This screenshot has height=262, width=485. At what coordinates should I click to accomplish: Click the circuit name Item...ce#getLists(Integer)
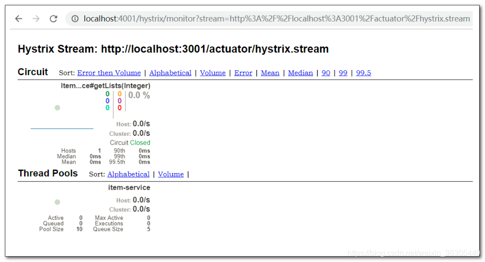pyautogui.click(x=106, y=86)
